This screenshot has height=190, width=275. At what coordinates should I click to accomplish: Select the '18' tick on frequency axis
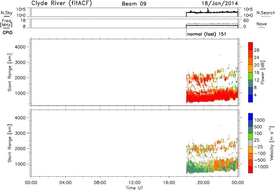pyautogui.click(x=23, y=21)
